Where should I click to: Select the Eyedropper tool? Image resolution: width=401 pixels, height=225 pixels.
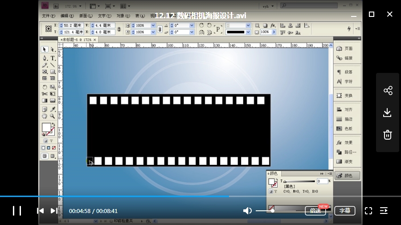point(53,109)
